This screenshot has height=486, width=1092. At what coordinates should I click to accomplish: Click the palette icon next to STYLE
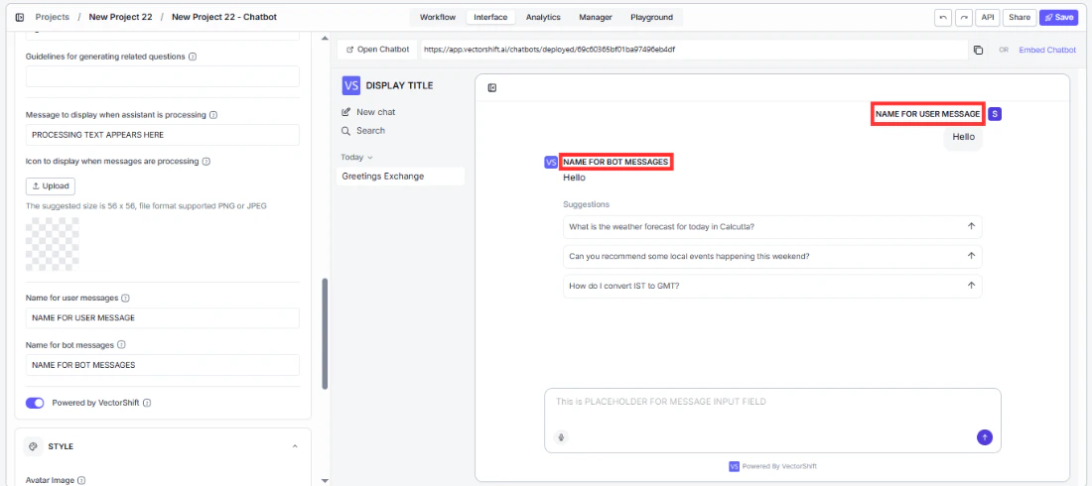tap(33, 446)
